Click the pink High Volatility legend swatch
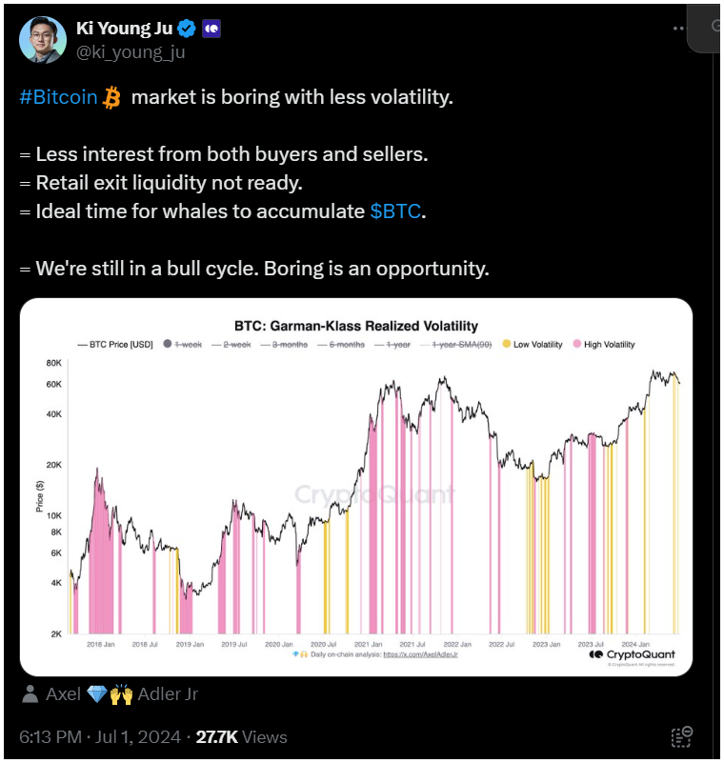 (x=576, y=344)
